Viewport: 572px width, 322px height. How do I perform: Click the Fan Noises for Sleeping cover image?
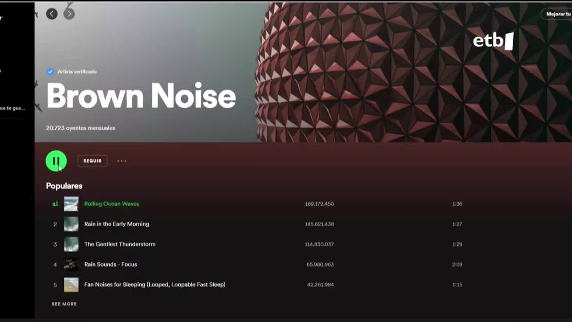click(71, 284)
